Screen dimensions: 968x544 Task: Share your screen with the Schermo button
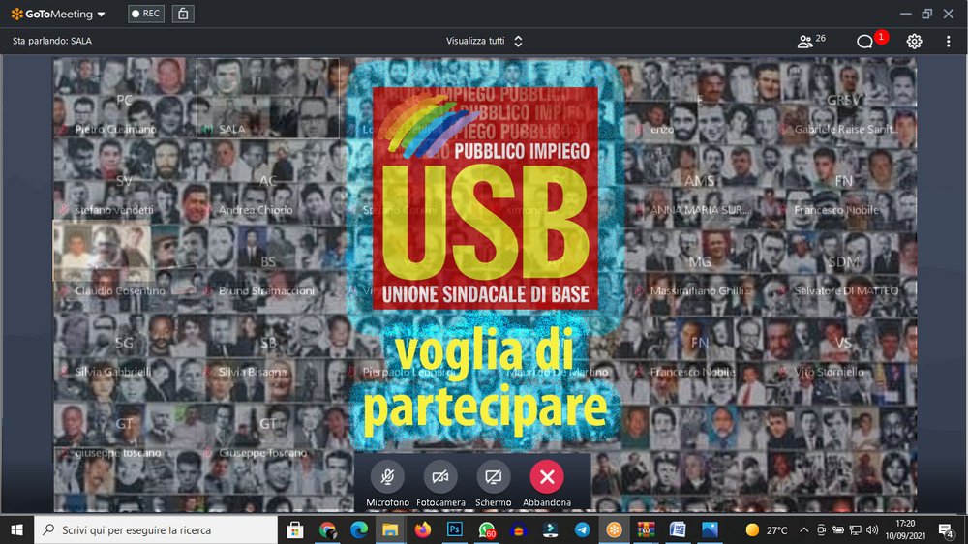click(494, 477)
